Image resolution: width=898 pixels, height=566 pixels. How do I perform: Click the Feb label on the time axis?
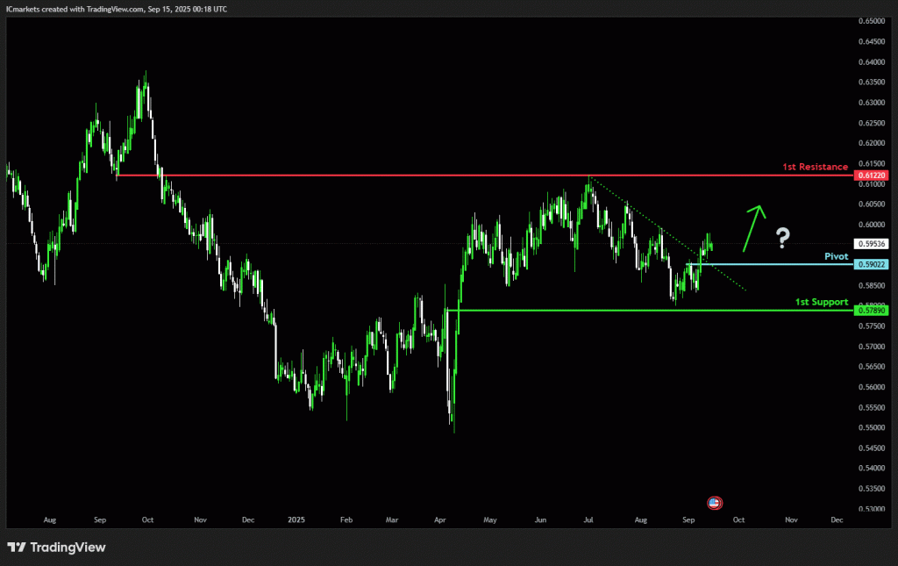pos(346,519)
